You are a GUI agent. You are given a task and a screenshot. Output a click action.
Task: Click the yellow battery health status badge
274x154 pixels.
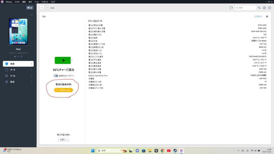(x=63, y=90)
